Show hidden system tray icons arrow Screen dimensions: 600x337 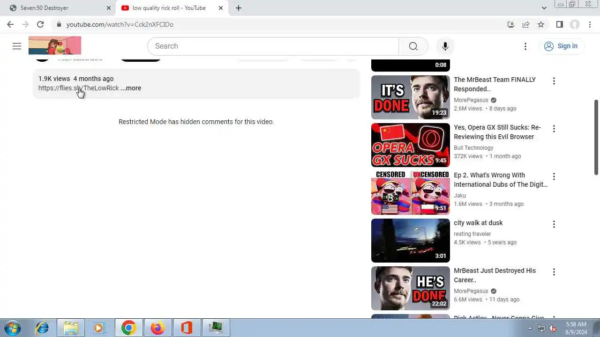pyautogui.click(x=530, y=328)
